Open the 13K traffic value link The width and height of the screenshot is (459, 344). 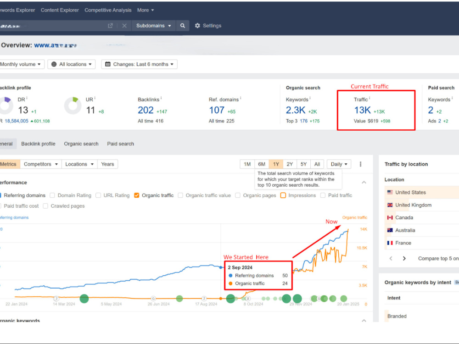pos(363,110)
